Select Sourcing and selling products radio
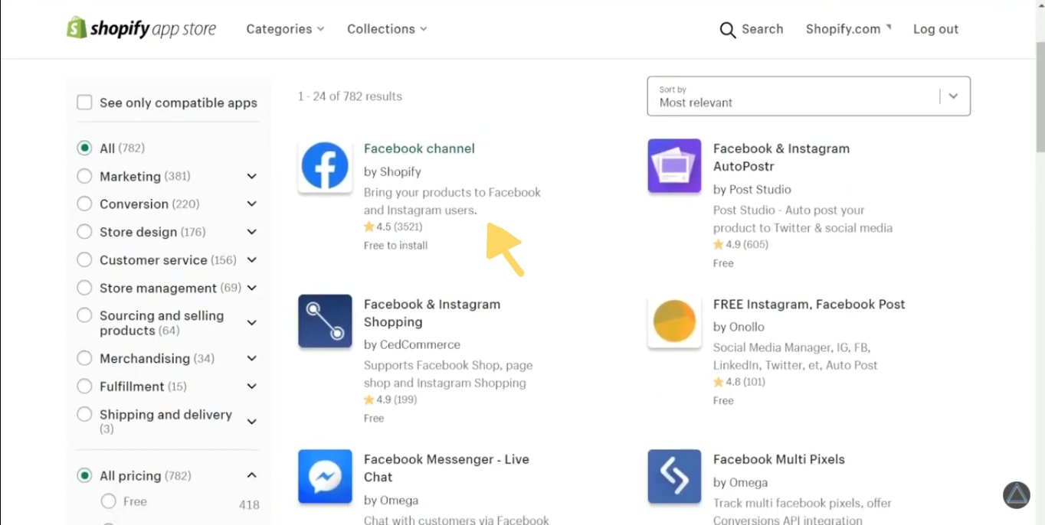The width and height of the screenshot is (1045, 525). (x=84, y=315)
